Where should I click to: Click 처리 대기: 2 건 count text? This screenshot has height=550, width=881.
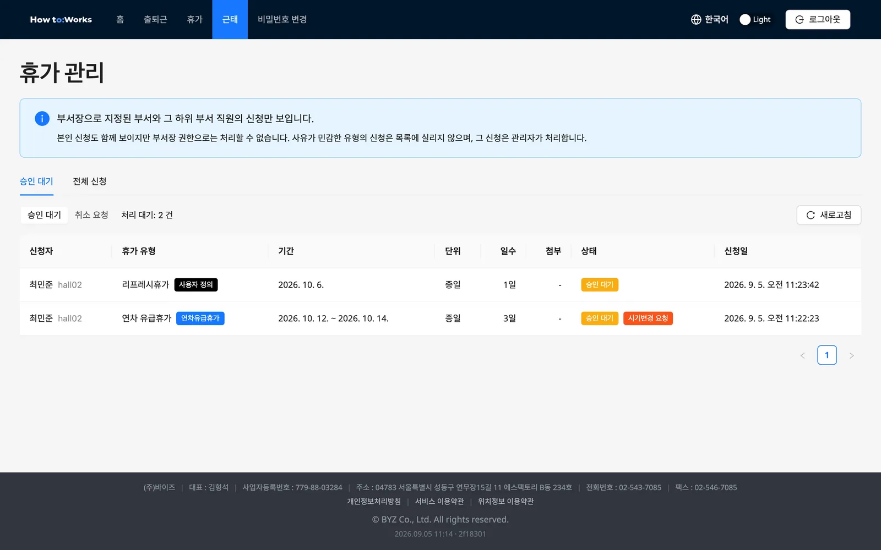tap(147, 215)
